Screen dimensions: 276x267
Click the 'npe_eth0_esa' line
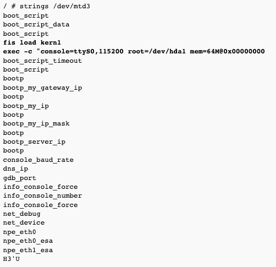click(28, 241)
